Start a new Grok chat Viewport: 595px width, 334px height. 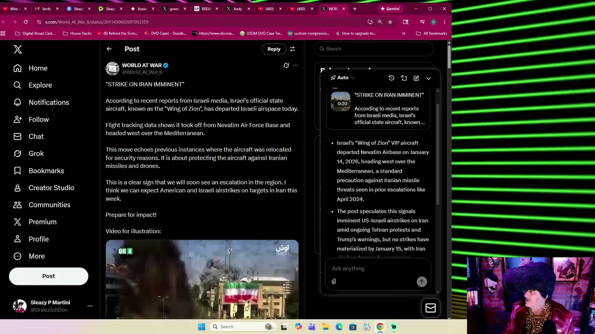click(416, 78)
